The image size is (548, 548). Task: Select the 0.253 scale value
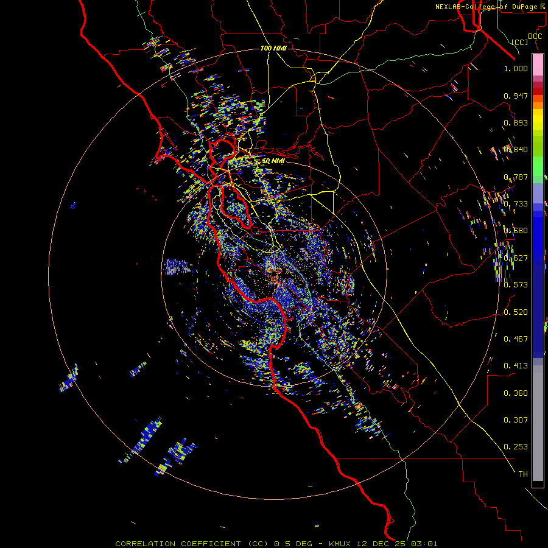pos(516,447)
